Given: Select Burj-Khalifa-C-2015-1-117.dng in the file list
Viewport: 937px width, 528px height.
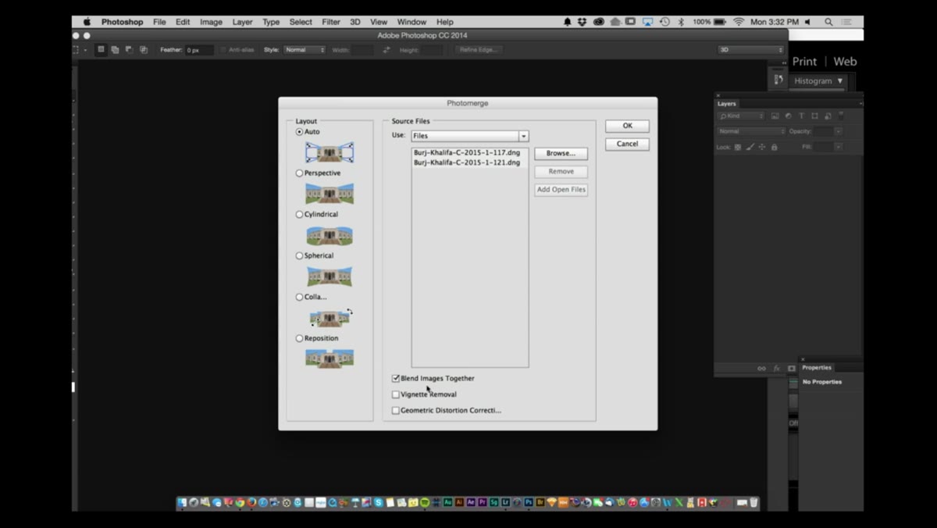Looking at the screenshot, I should 466,152.
